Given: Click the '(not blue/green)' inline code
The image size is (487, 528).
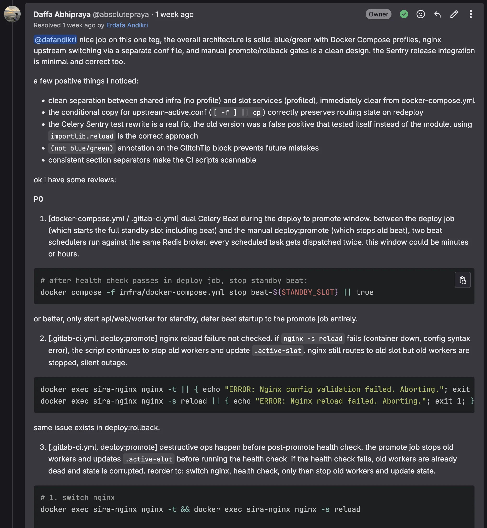Looking at the screenshot, I should [82, 148].
